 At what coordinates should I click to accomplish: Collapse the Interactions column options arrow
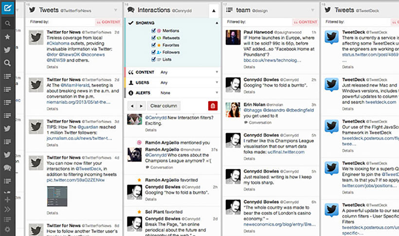tap(214, 11)
